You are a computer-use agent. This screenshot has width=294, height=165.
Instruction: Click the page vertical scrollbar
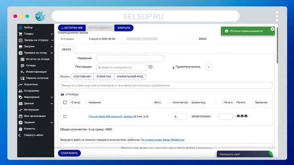click(277, 46)
